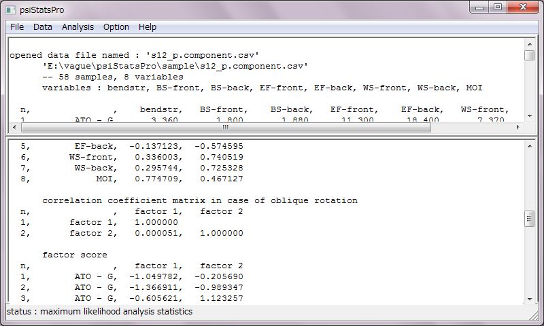Click the 'EF-front,' column header in the upper pane

(x=354, y=110)
